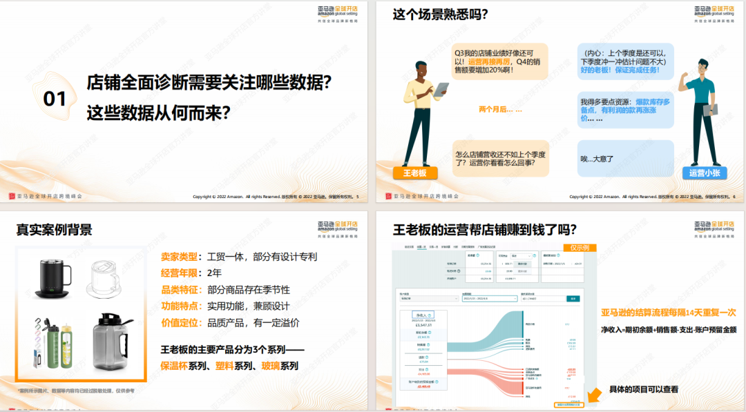Viewport: 746px width, 412px height.
Task: Click the info icon on the second balance row
Action: [459, 271]
